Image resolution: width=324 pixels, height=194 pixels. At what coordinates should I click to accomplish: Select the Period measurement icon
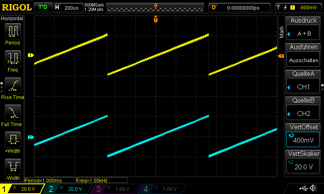tap(13, 32)
